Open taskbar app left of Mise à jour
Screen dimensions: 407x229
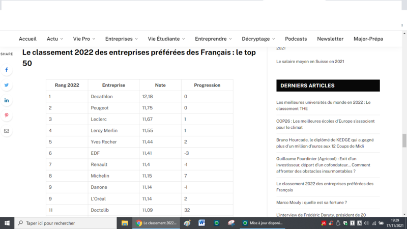coord(231,223)
